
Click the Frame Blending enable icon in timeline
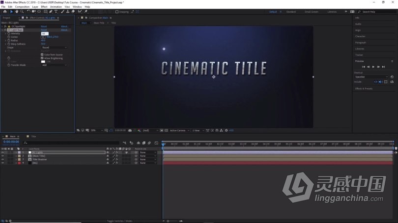click(144, 143)
